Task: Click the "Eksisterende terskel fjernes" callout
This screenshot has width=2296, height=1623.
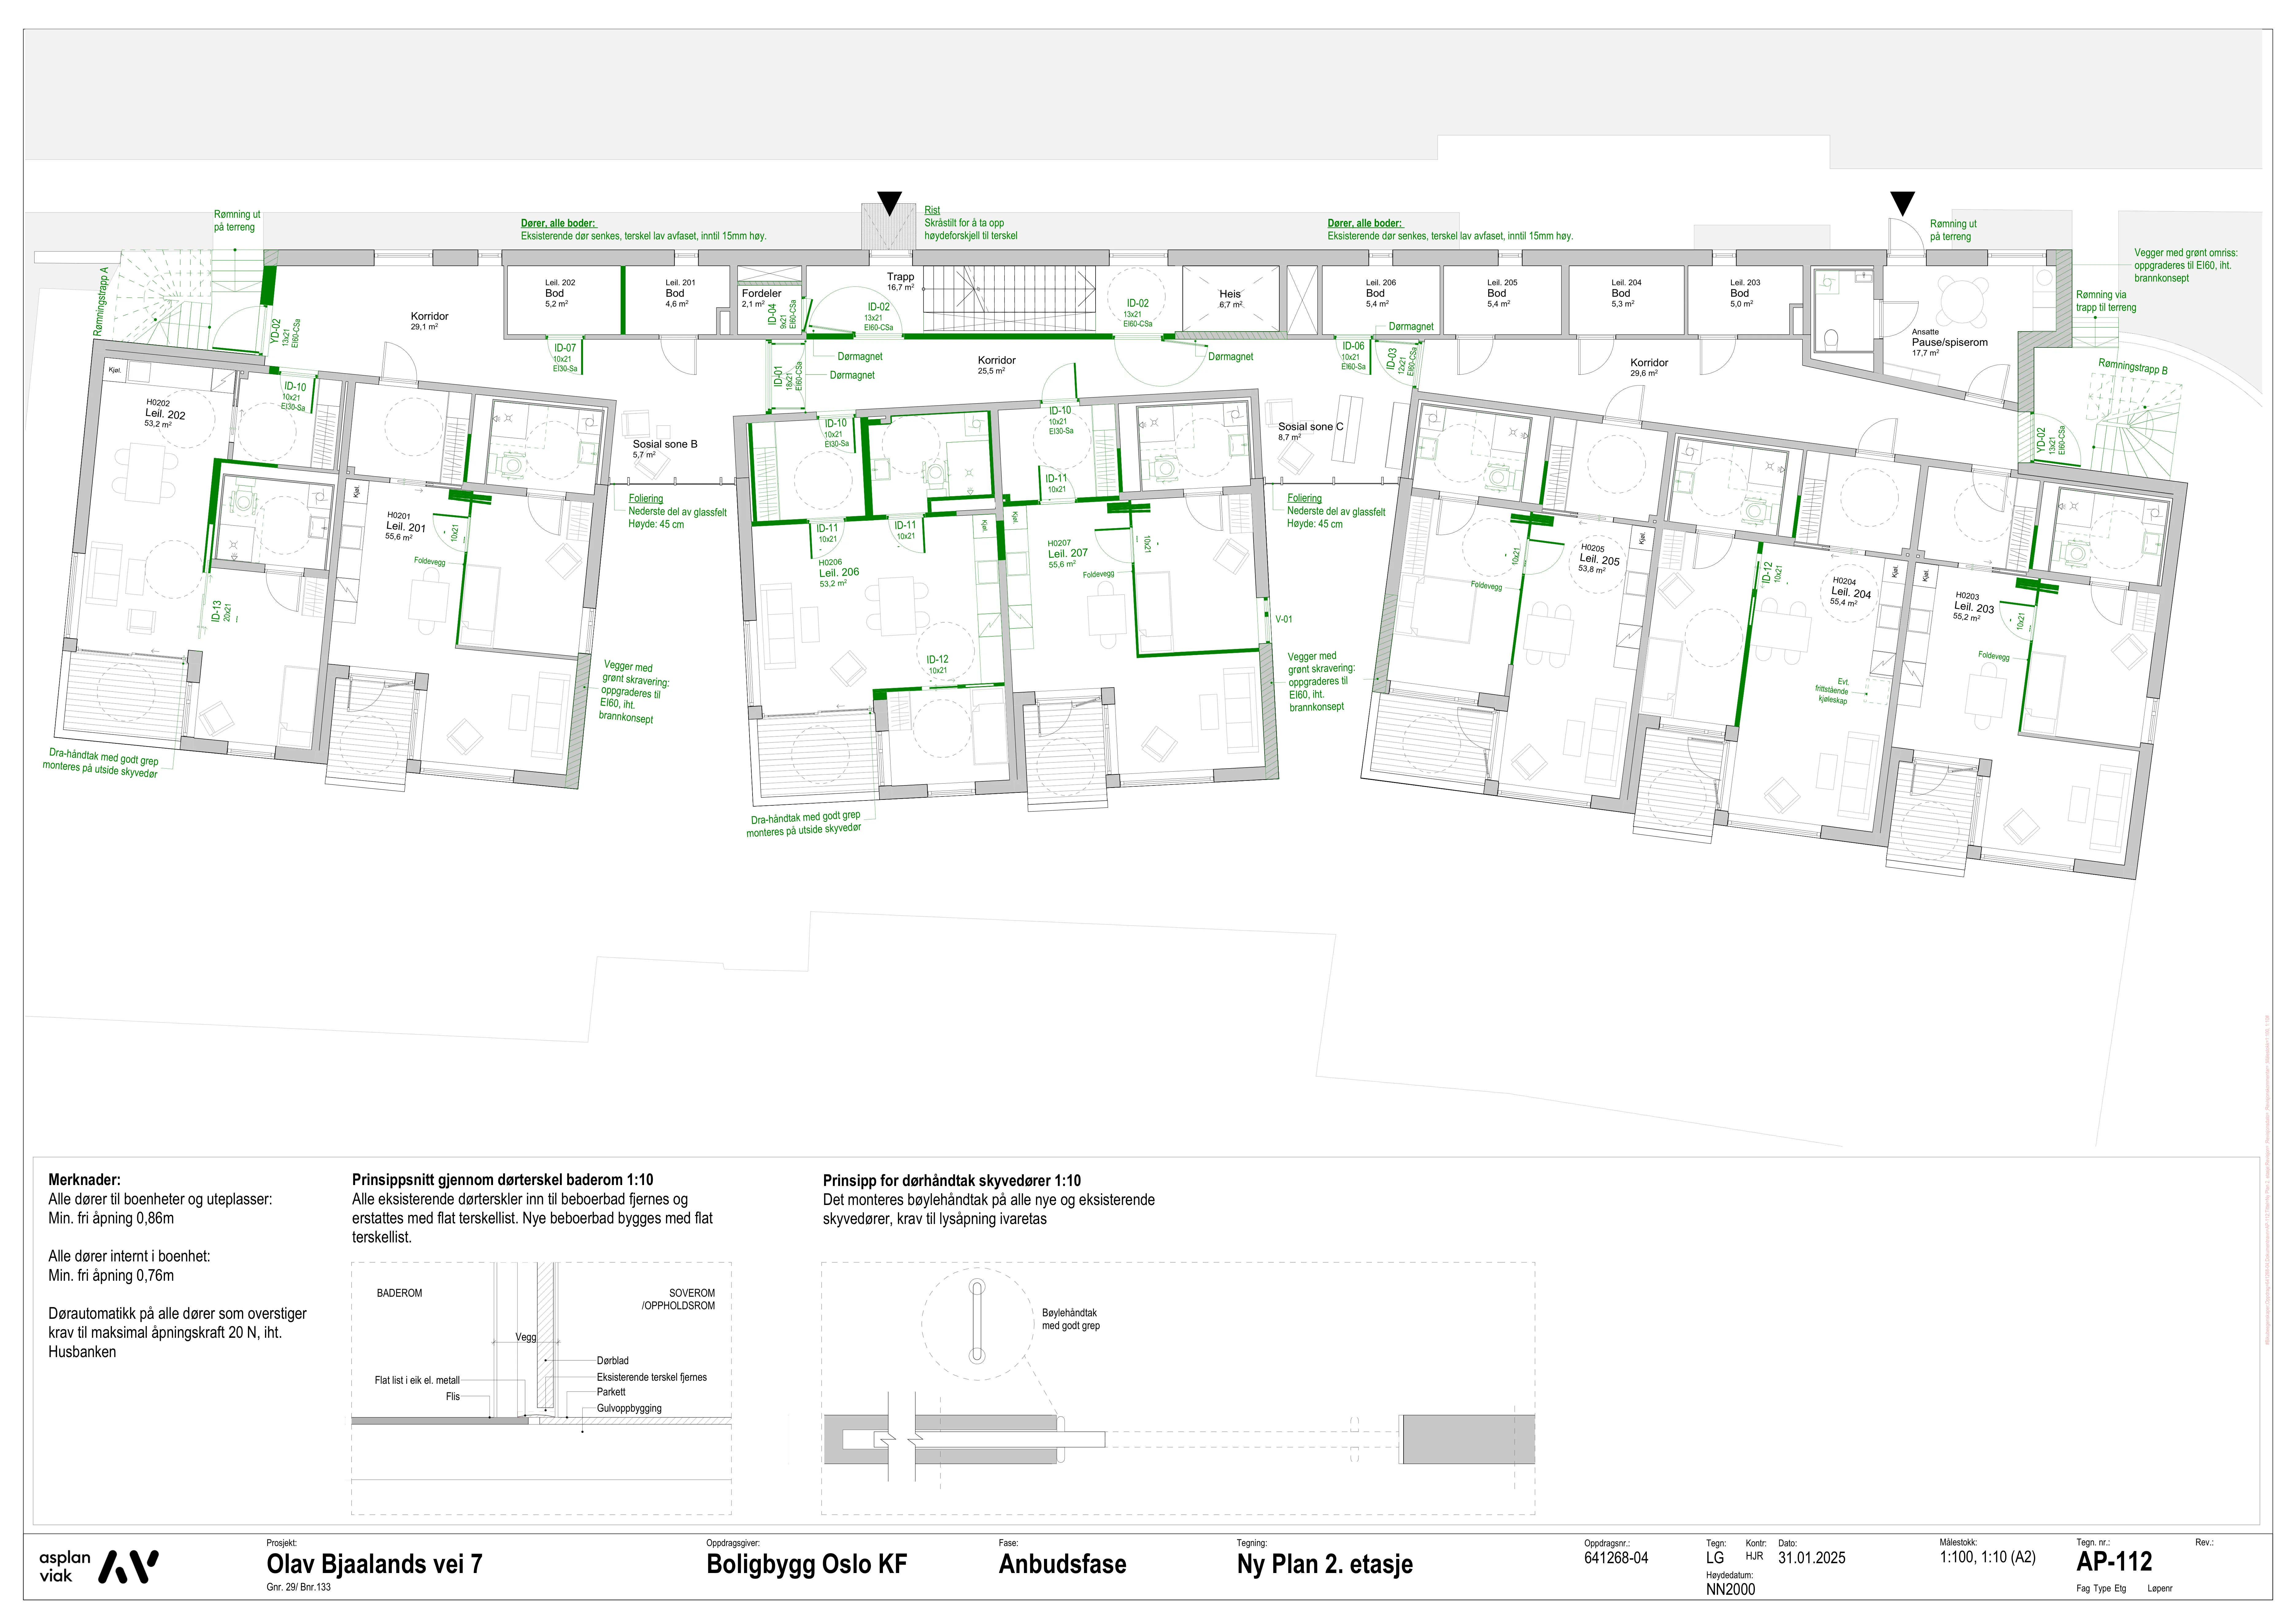Action: (652, 1377)
